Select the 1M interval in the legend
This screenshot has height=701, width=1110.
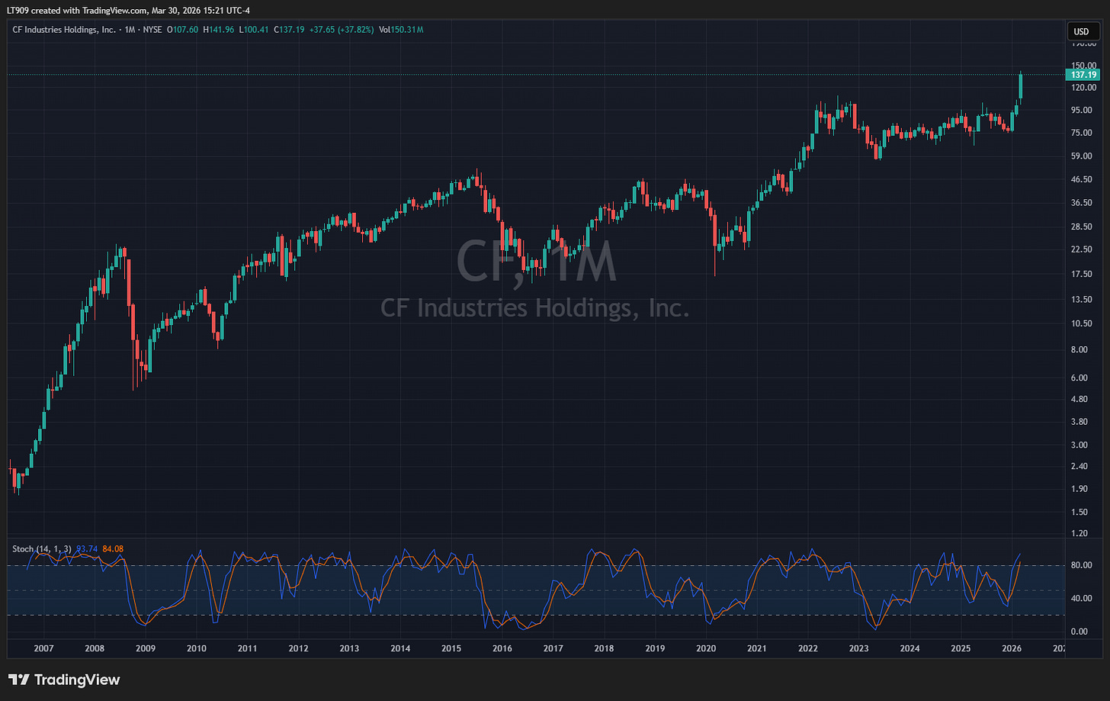point(129,30)
